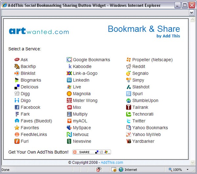Click the Diigo icon
Viewport: 197px width, 174px height.
pos(17,100)
